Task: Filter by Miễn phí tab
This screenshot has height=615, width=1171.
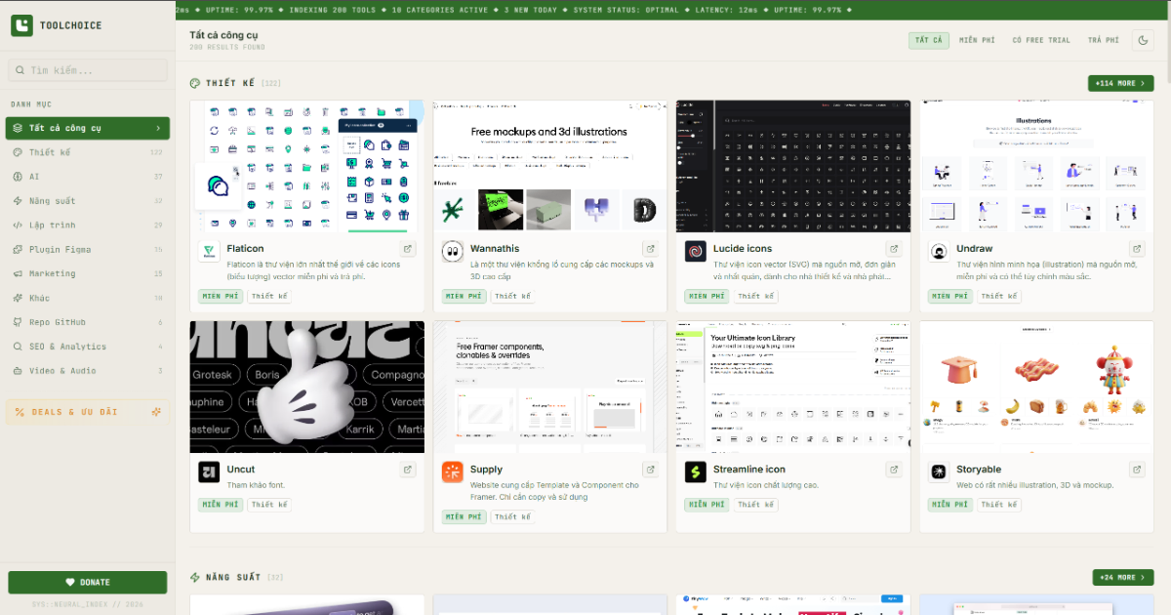Action: pyautogui.click(x=977, y=40)
